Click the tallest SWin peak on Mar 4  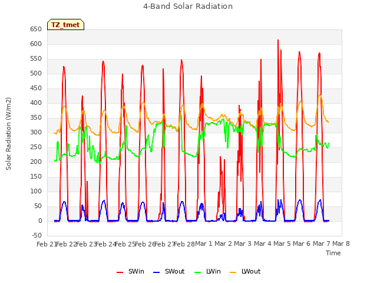[278, 40]
